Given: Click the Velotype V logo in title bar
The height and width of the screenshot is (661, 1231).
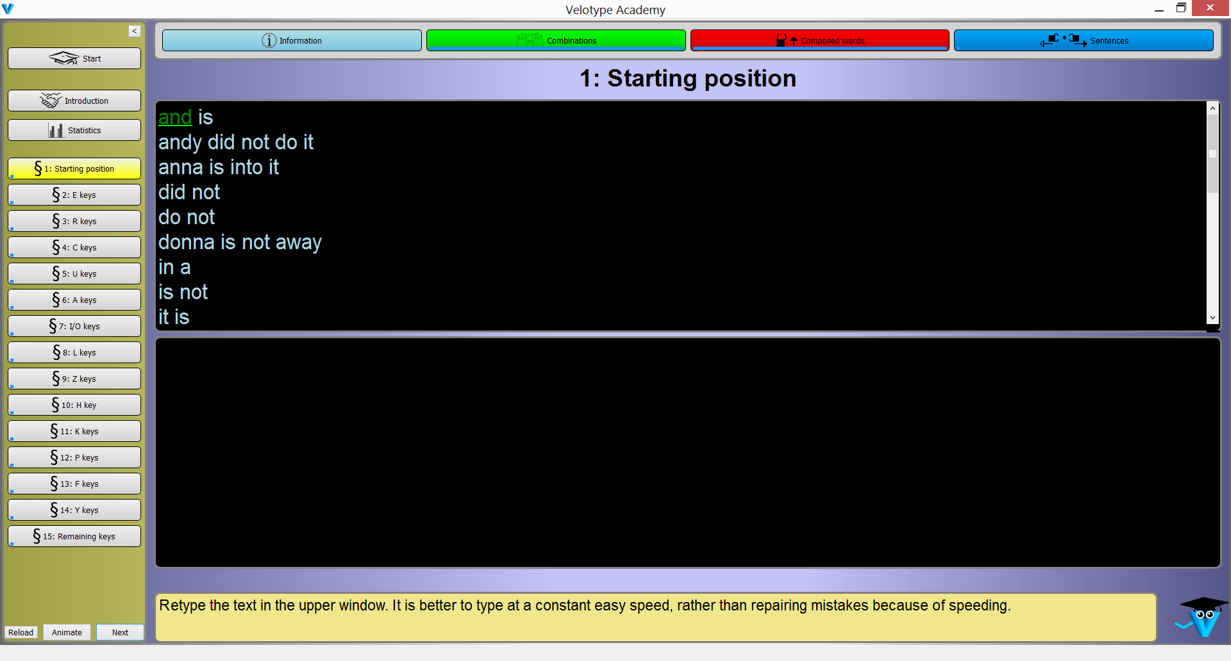Looking at the screenshot, I should (x=8, y=8).
